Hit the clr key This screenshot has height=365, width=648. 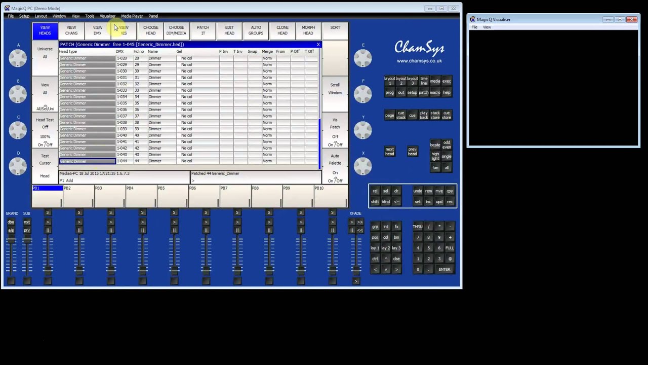(396, 191)
